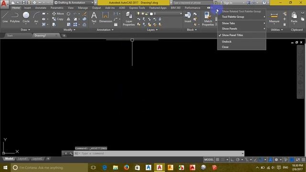The width and height of the screenshot is (306, 172).
Task: Click the Move tool
Action: pyautogui.click(x=58, y=14)
